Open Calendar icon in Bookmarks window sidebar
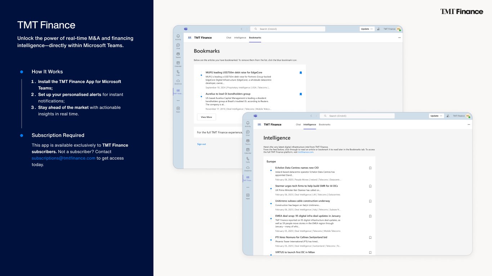The image size is (492, 276). 178,64
